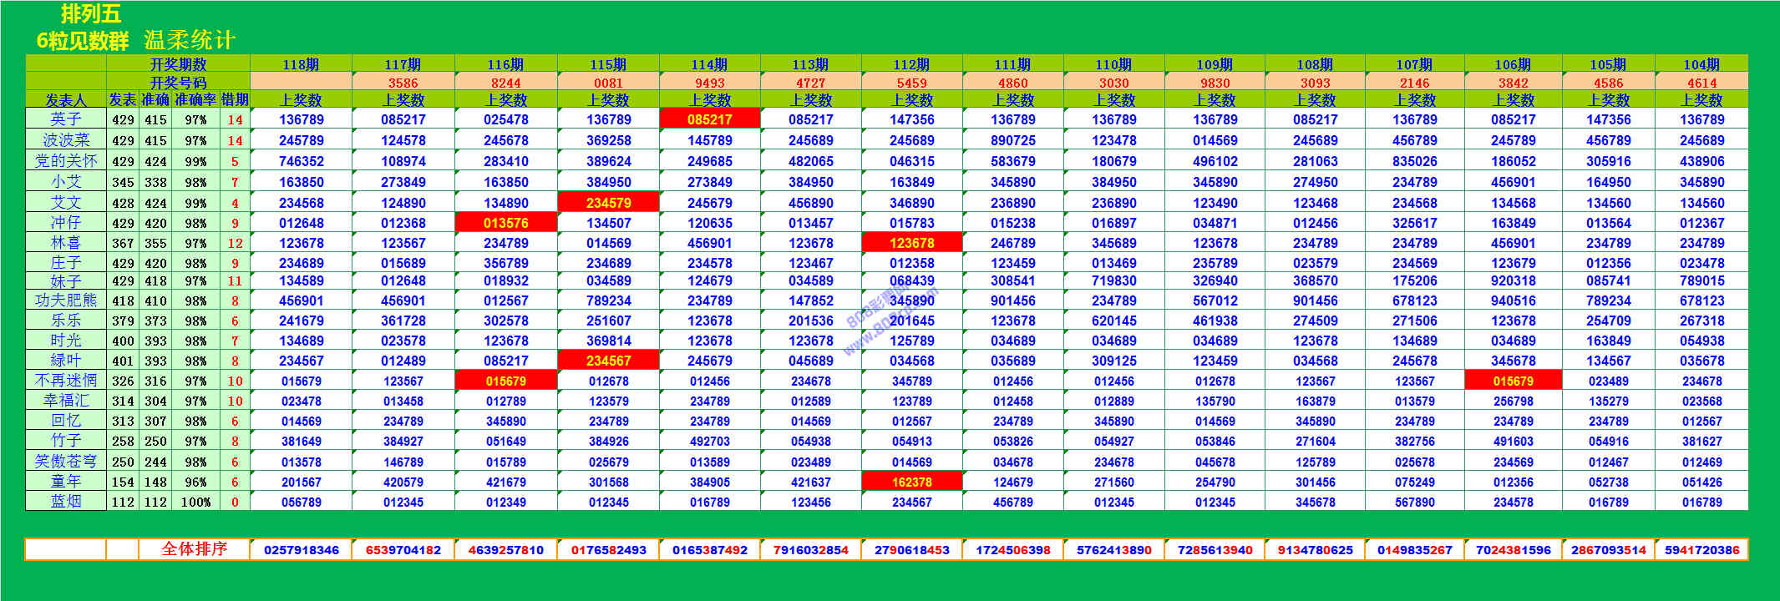Click the 104期 column header
The height and width of the screenshot is (601, 1780).
[1701, 64]
